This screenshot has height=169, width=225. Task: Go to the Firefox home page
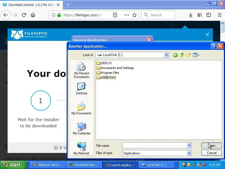point(33,15)
